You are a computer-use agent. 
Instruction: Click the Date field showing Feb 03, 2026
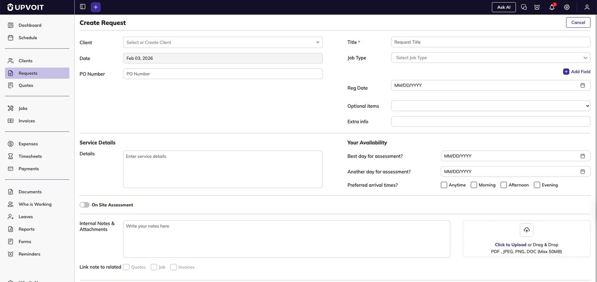click(223, 58)
